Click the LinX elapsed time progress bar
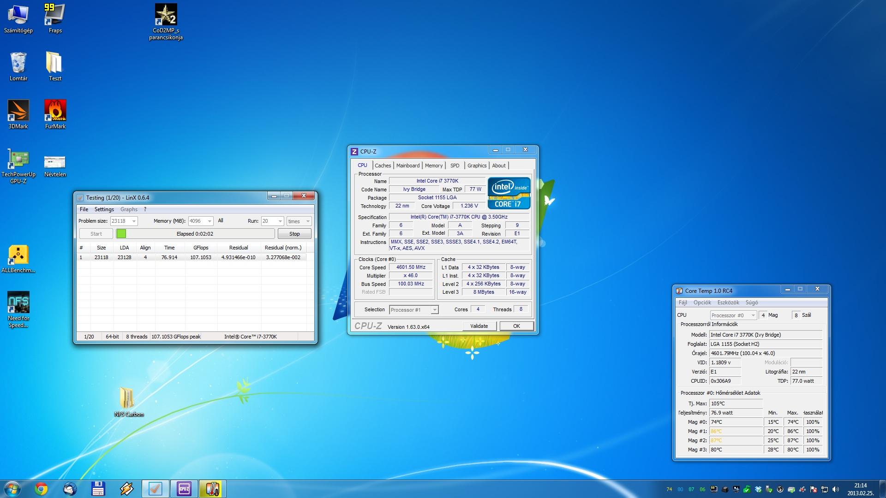Viewport: 886px width, 498px height. point(195,234)
